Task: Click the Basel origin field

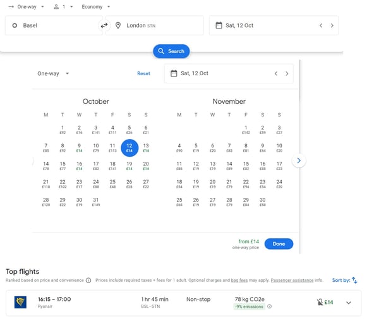Action: point(54,25)
